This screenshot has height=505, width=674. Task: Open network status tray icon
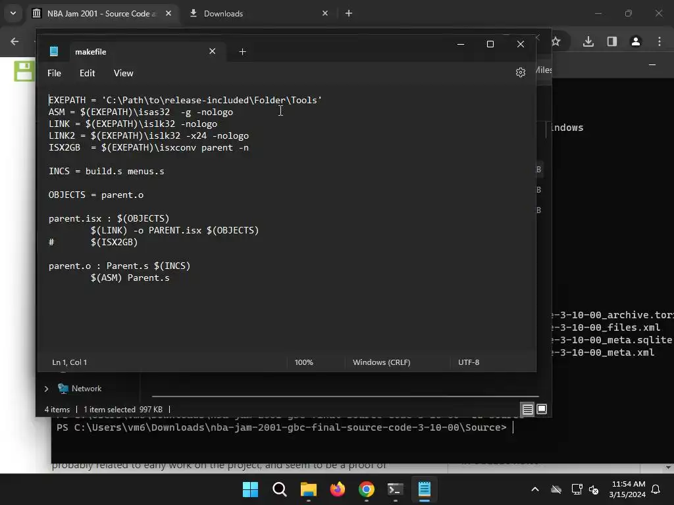click(x=577, y=489)
